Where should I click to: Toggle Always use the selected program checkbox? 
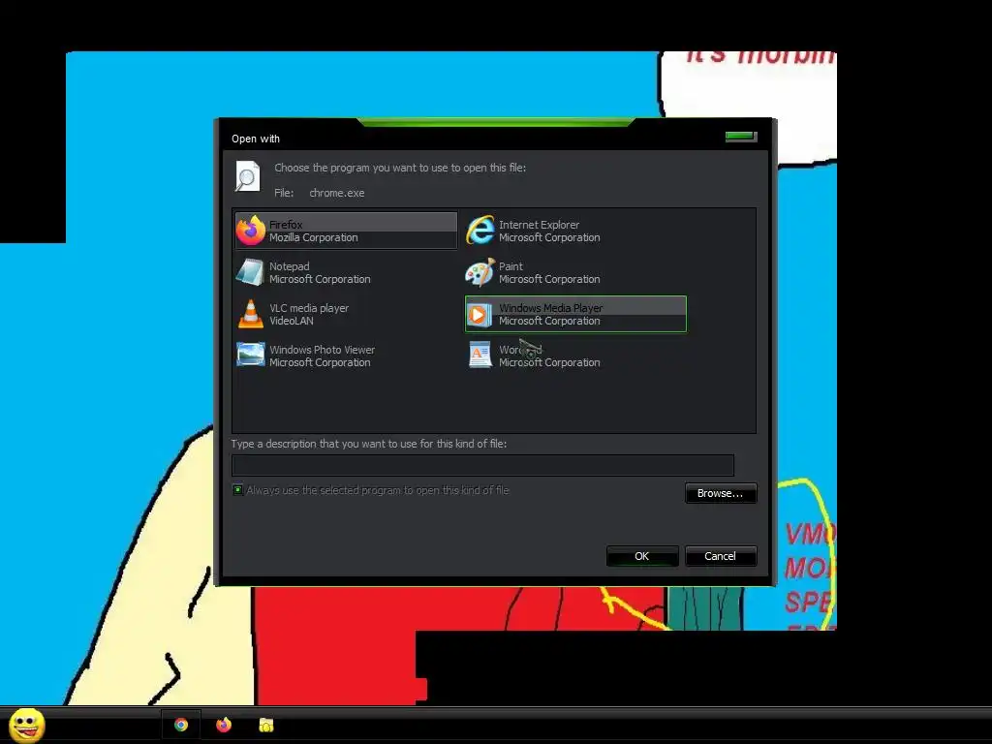click(x=238, y=489)
